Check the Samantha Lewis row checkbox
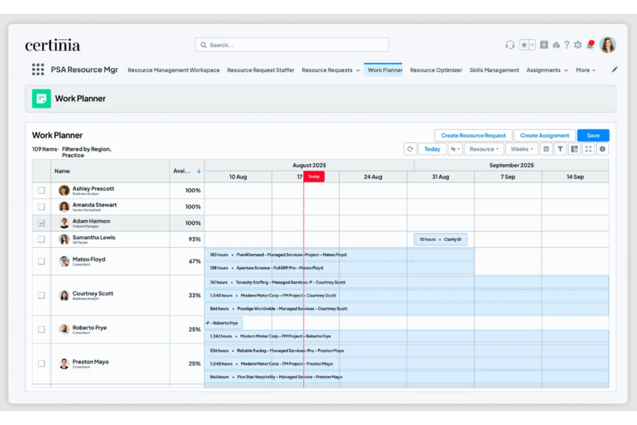Screen dimensions: 637x425 point(41,239)
